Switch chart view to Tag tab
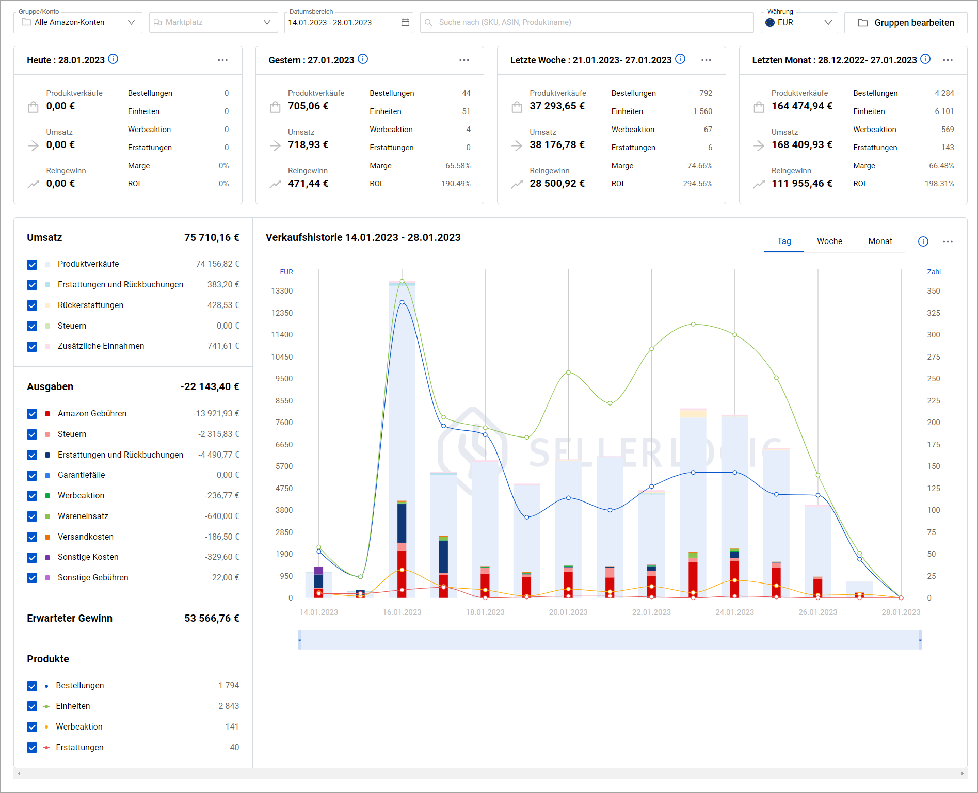This screenshot has height=793, width=978. coord(784,241)
